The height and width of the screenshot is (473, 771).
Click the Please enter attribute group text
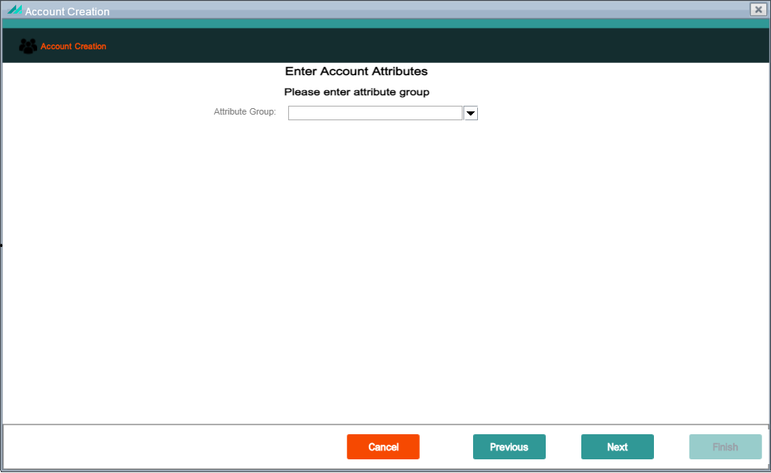click(357, 92)
